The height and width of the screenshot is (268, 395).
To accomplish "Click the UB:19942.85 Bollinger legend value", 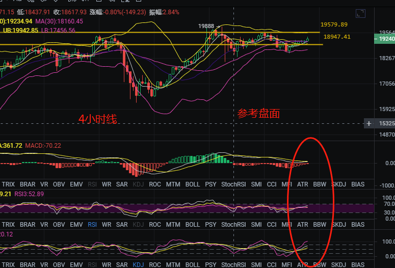I will point(21,31).
